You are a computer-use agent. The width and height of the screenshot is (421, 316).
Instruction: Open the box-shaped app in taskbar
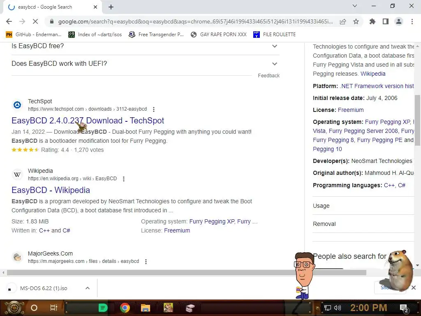coord(190,308)
